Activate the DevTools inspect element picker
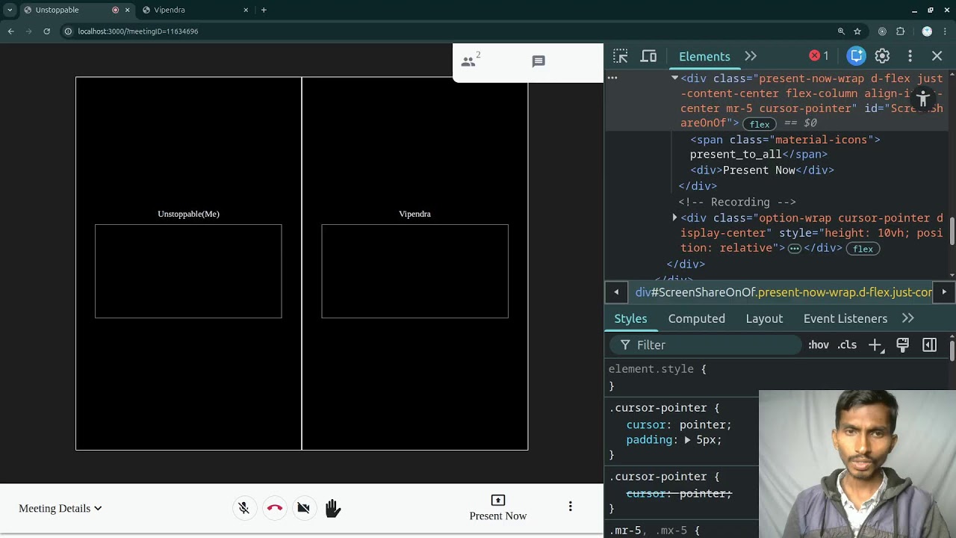This screenshot has width=956, height=538. [621, 56]
